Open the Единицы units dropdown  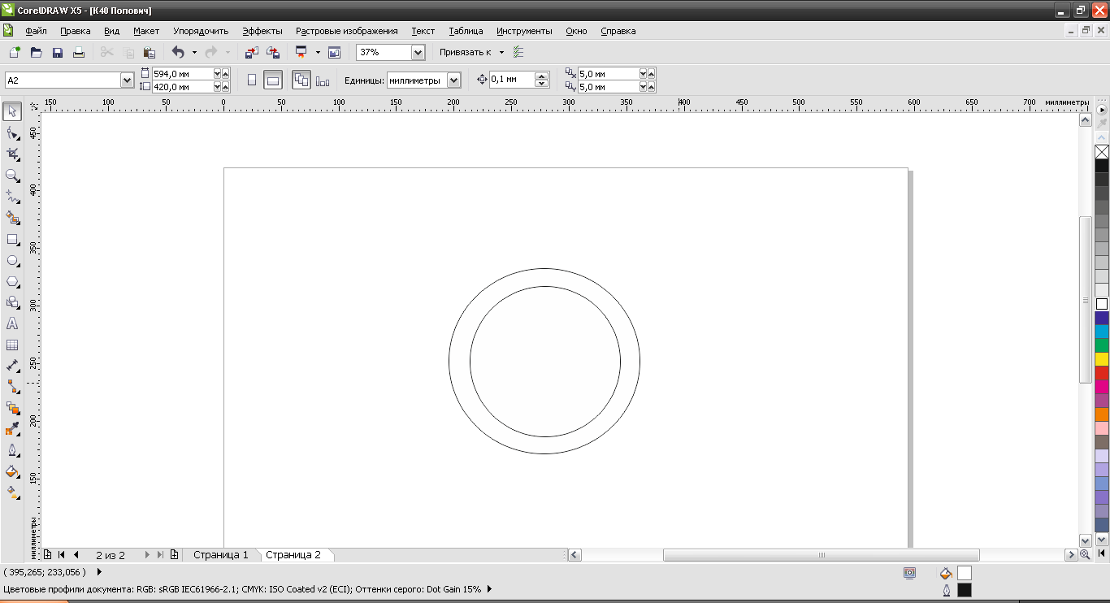pos(453,80)
